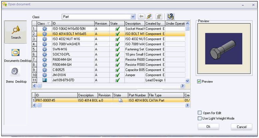
Task: Expand the Class dropdown showing Part
Action: [x=133, y=16]
